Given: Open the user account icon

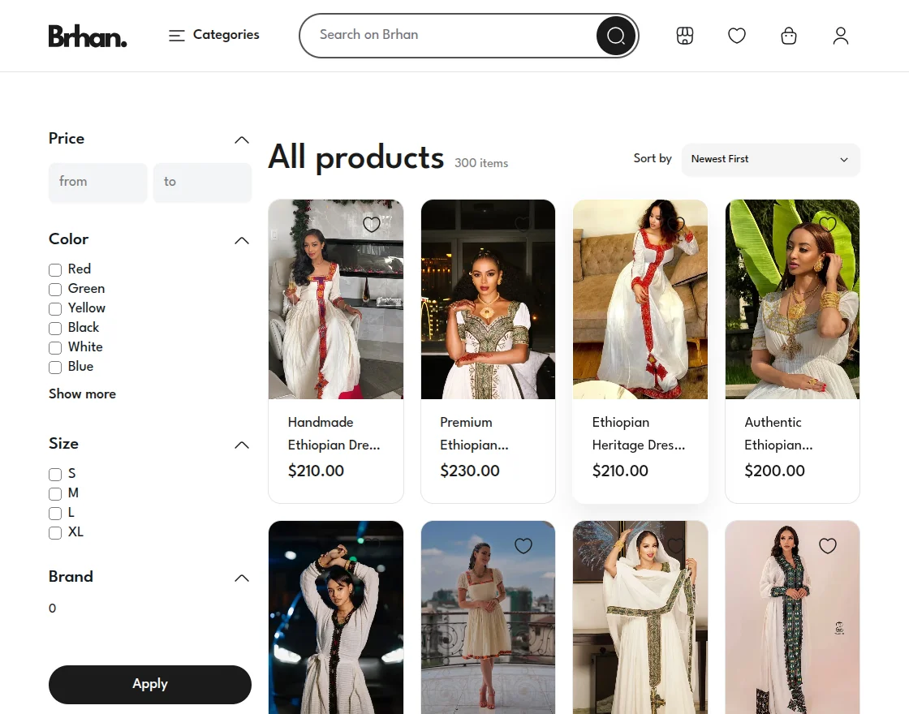Looking at the screenshot, I should point(840,36).
